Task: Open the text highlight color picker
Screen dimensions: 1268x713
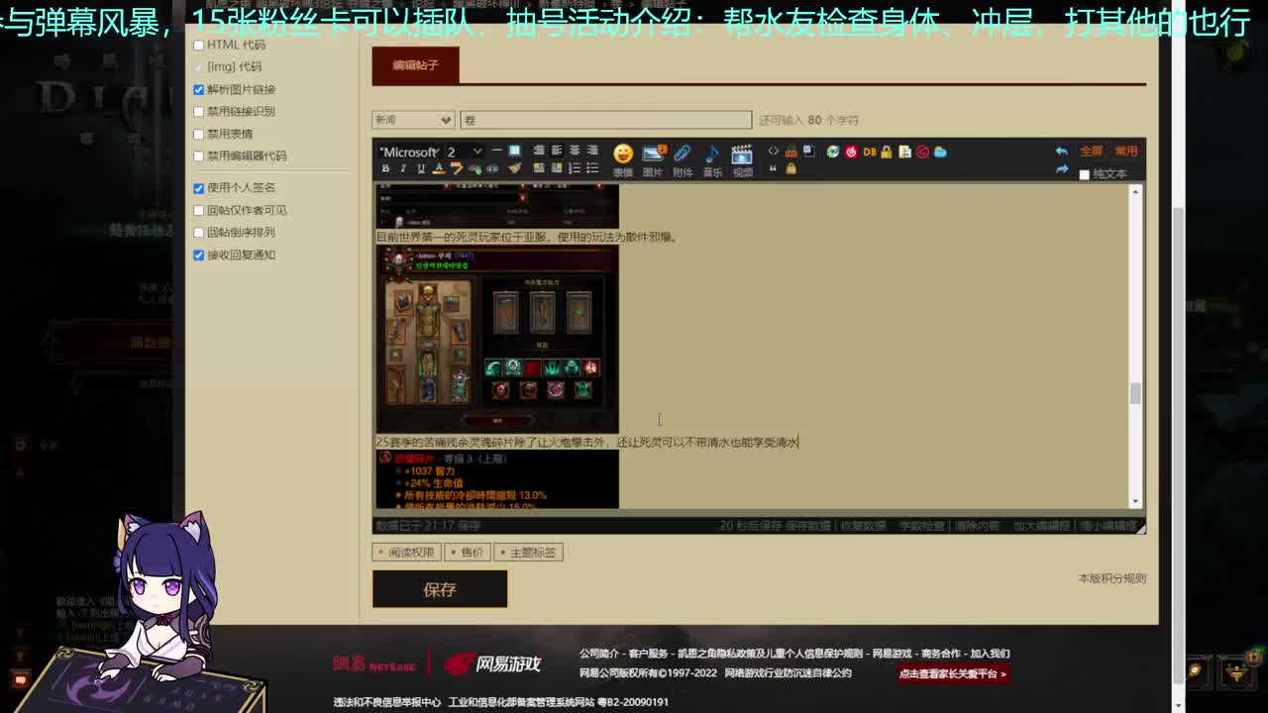Action: 456,168
